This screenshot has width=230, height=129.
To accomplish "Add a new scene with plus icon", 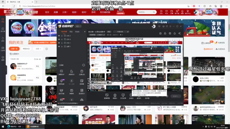I will click(85, 32).
